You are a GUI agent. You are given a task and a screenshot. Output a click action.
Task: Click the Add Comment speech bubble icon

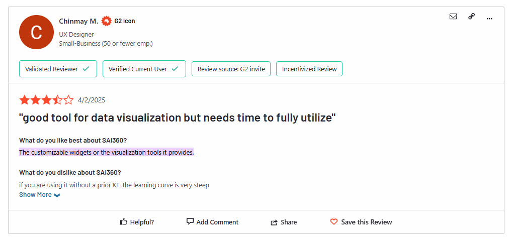coord(190,221)
